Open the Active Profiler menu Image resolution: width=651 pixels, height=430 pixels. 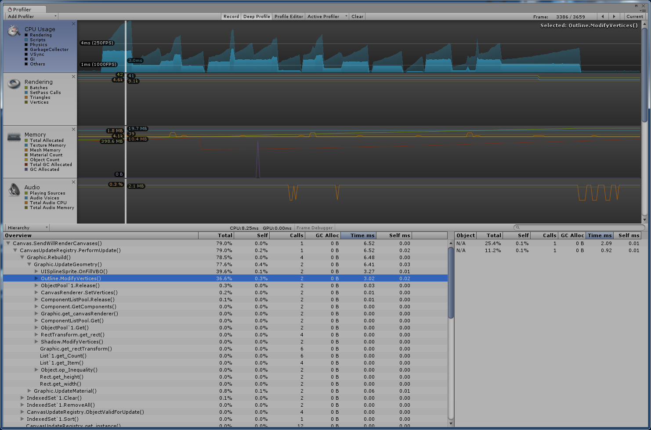(x=326, y=16)
